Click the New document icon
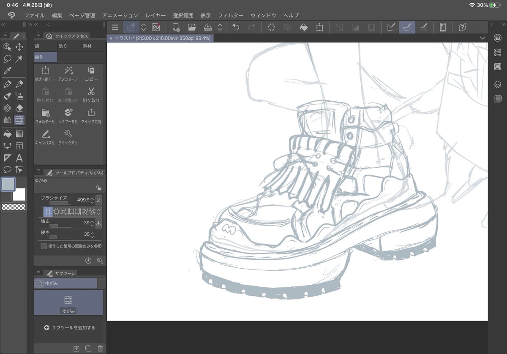This screenshot has height=354, width=507. pos(176,27)
